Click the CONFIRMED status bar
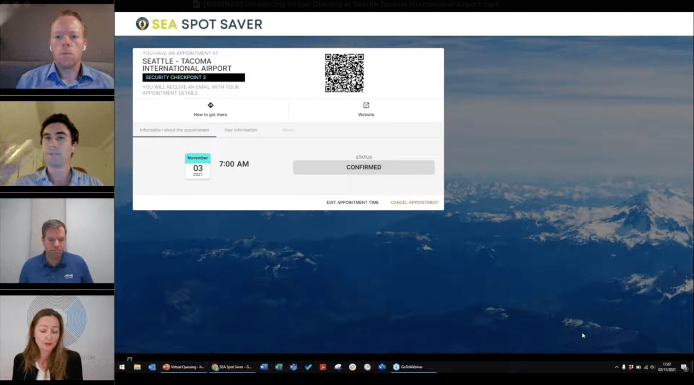Screen dimensions: 694x385 [364, 167]
